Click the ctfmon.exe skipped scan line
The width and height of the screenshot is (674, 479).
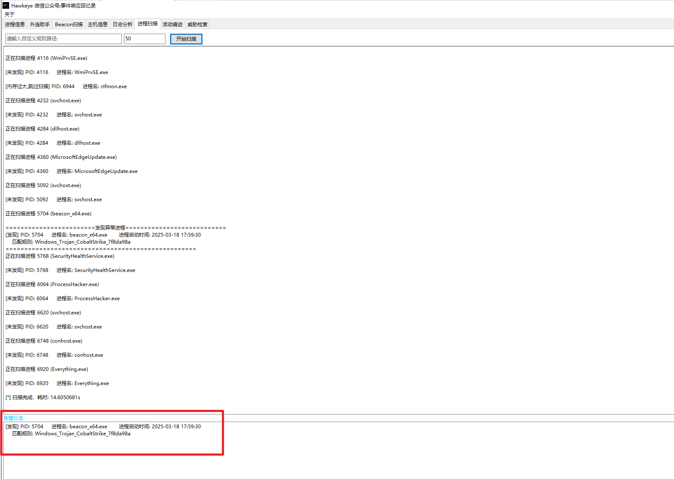click(66, 86)
